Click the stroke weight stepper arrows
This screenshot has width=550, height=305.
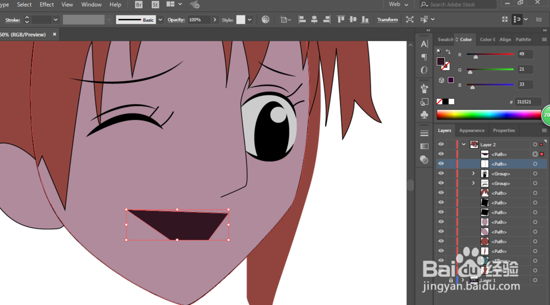click(x=26, y=20)
